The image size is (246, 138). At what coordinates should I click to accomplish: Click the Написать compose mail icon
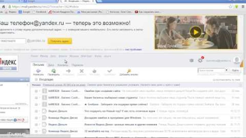pyautogui.click(x=38, y=71)
